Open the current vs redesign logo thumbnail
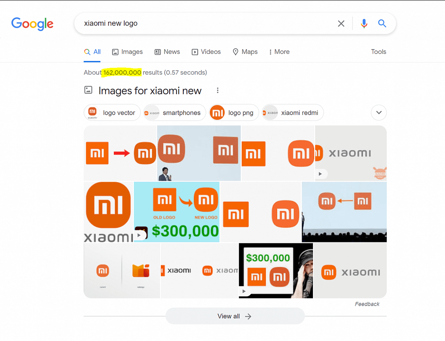This screenshot has height=341, width=445. pyautogui.click(x=122, y=271)
